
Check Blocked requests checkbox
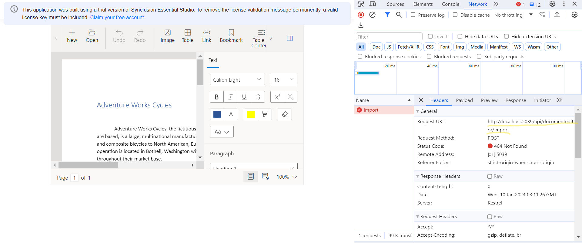click(429, 56)
